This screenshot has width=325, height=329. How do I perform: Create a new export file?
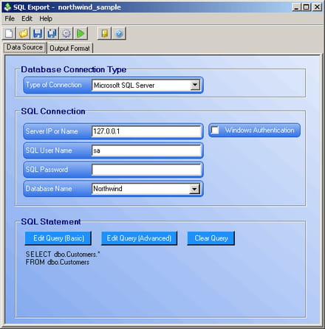click(9, 33)
